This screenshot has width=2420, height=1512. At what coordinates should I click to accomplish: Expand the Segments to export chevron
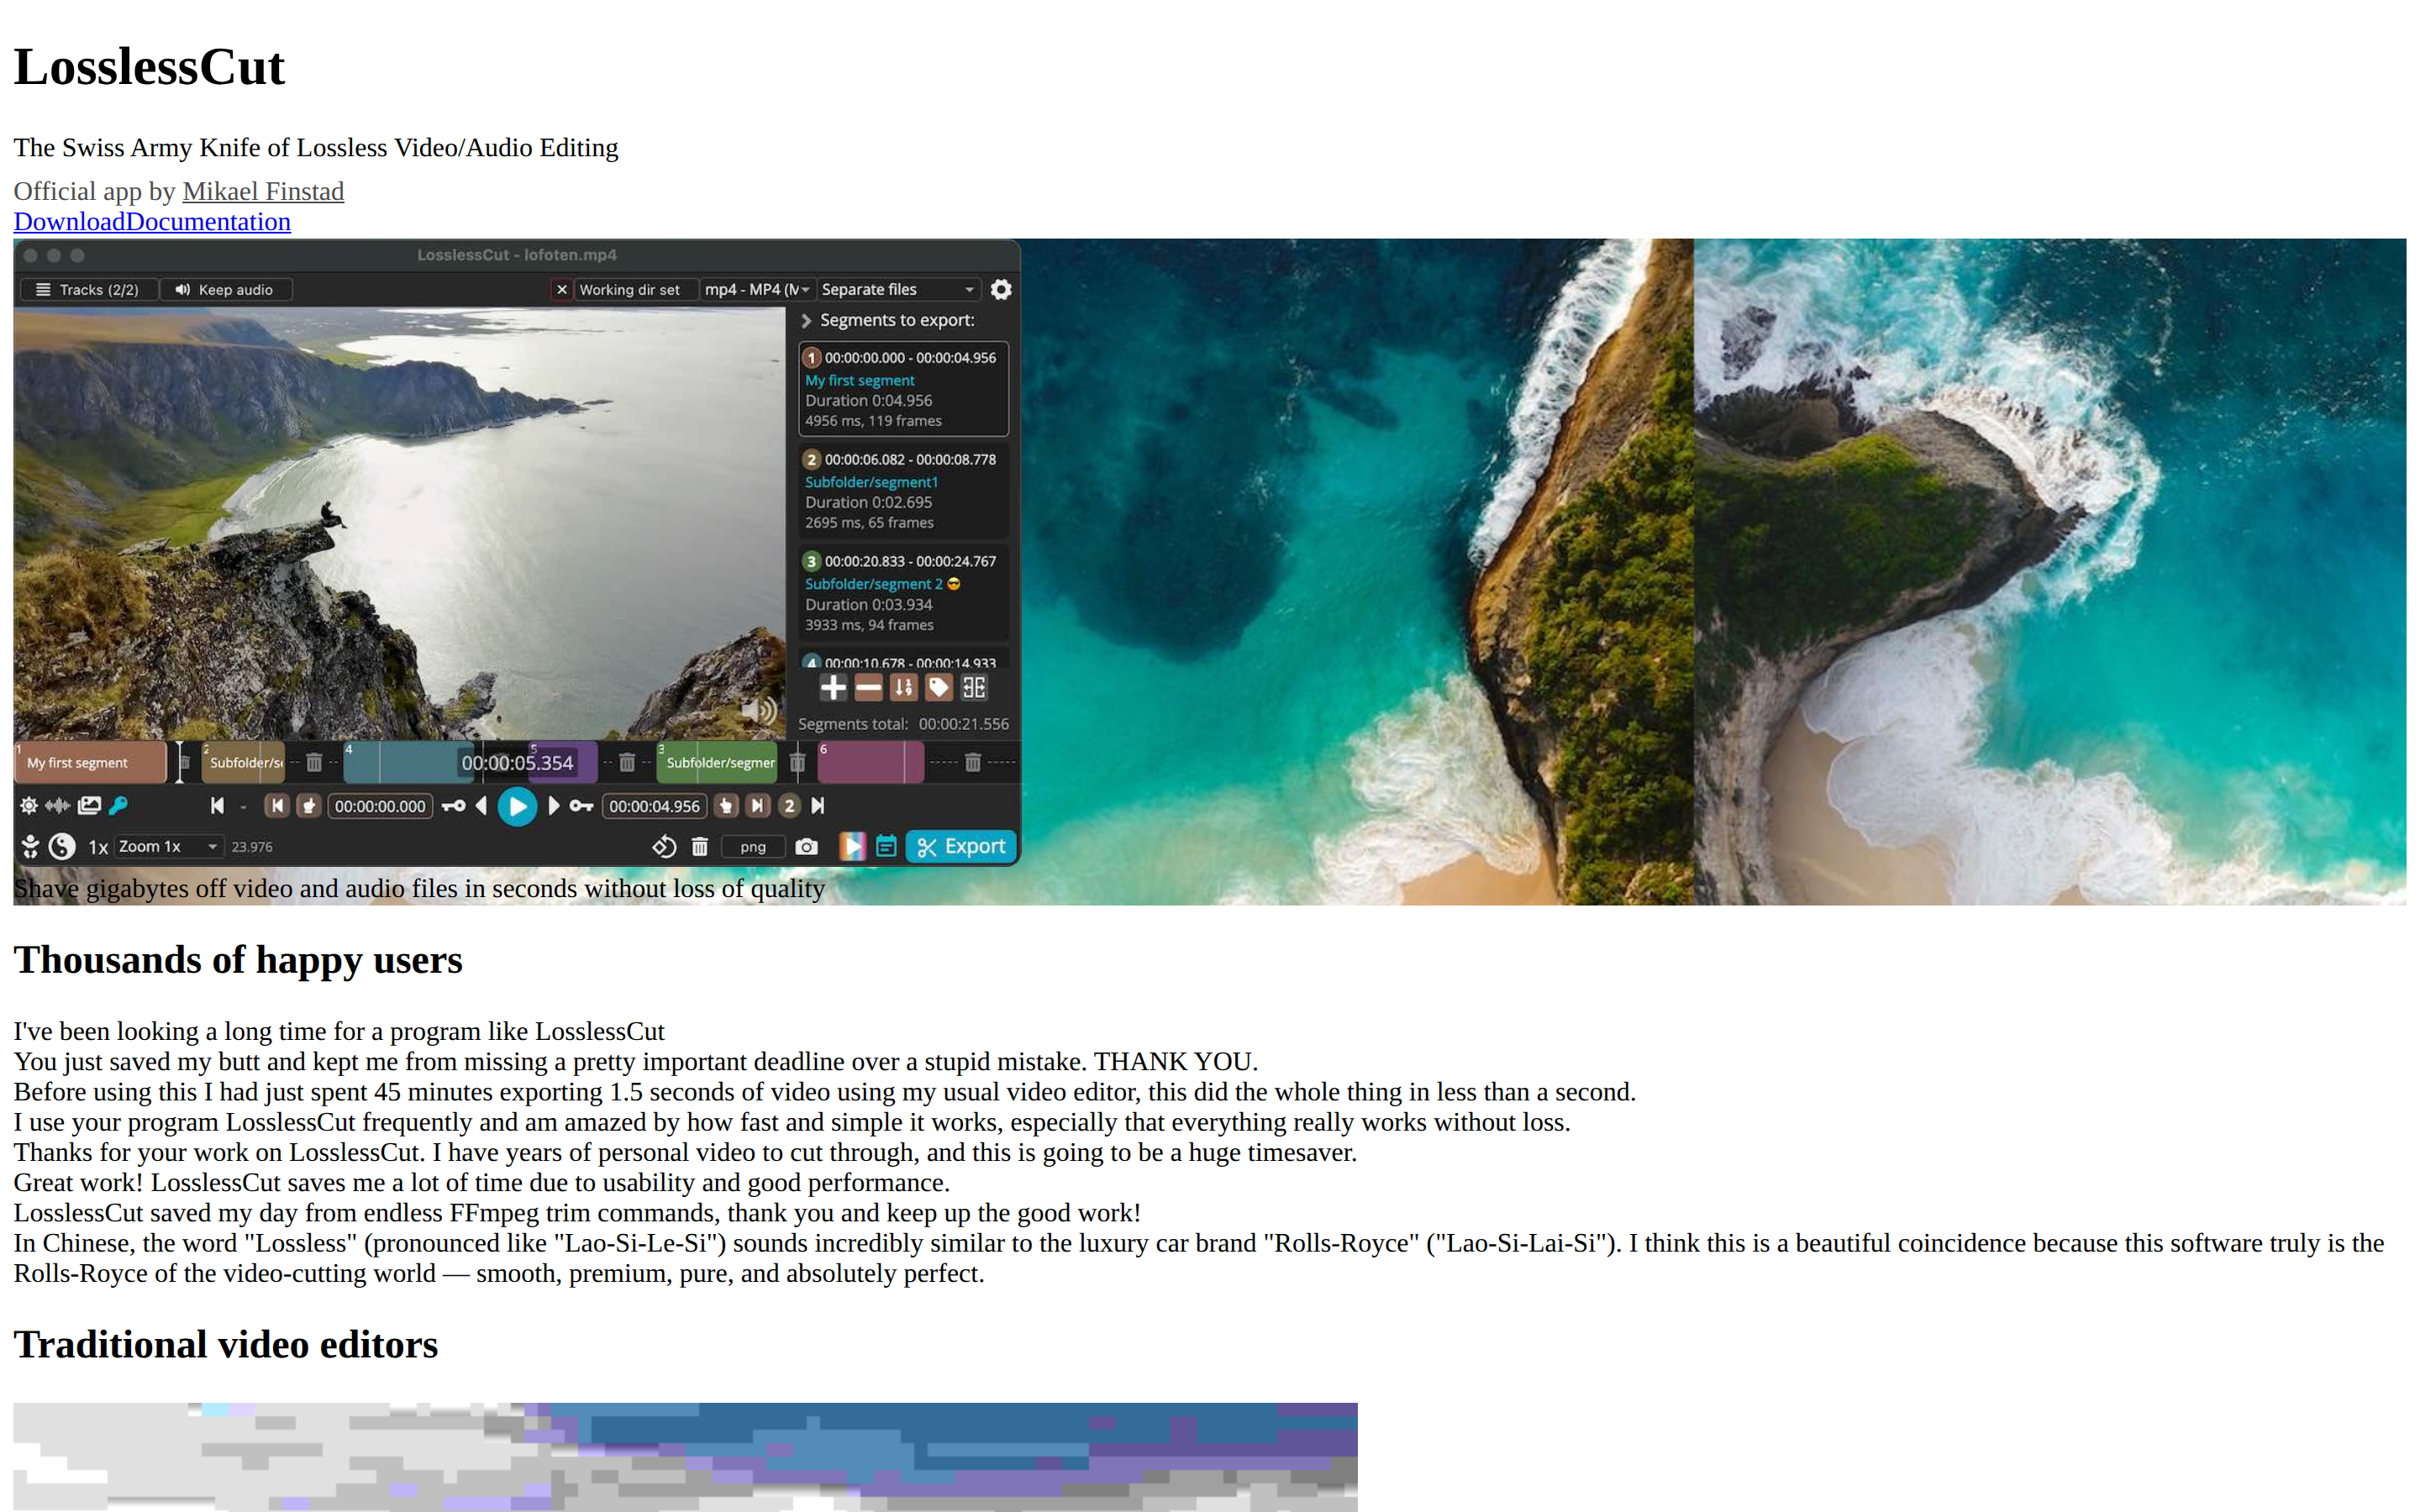pos(806,320)
